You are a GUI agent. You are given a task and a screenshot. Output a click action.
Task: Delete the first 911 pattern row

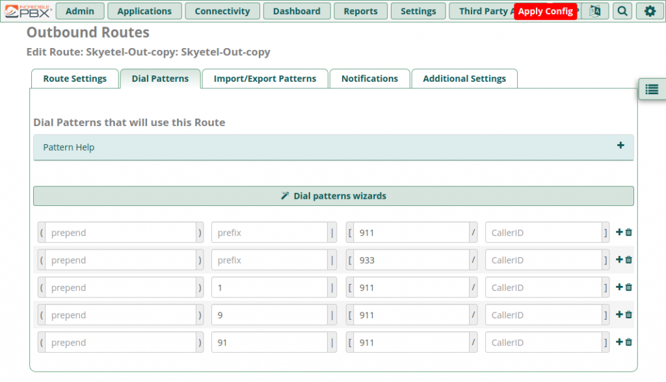pos(629,232)
